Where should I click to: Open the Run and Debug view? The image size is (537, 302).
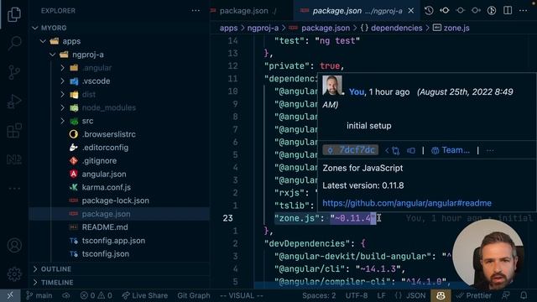coord(14,102)
